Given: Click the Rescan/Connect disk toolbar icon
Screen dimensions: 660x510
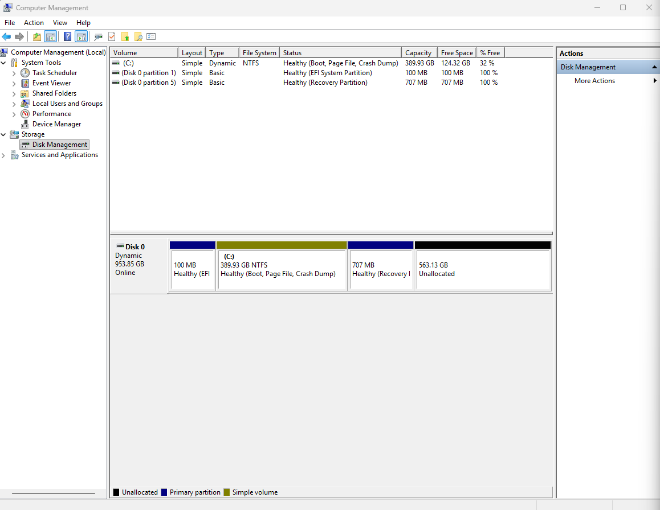Looking at the screenshot, I should 99,37.
